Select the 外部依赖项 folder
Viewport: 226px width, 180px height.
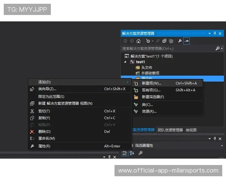150,73
